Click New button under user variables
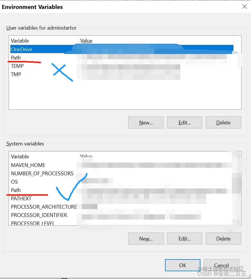The image size is (251, 279). (146, 122)
